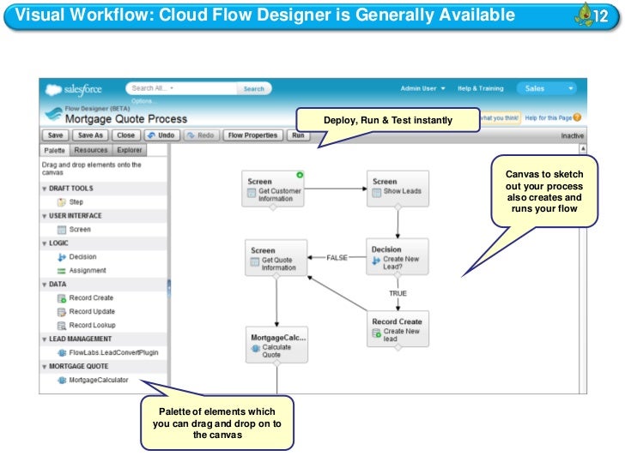
Task: Pick the Assignment element icon
Action: [x=62, y=271]
